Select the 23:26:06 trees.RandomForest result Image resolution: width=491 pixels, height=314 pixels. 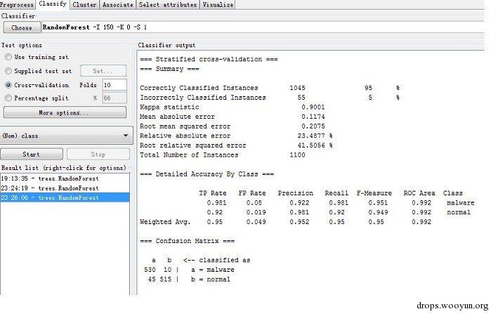[x=65, y=197]
